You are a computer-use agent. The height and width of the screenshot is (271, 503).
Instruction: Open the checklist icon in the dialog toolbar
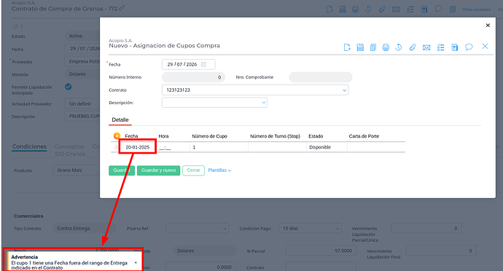click(441, 47)
